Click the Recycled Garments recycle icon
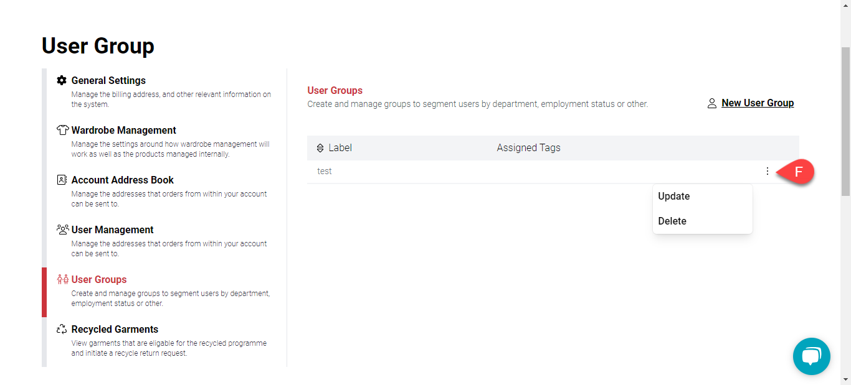Viewport: 851px width, 385px height. pyautogui.click(x=62, y=329)
